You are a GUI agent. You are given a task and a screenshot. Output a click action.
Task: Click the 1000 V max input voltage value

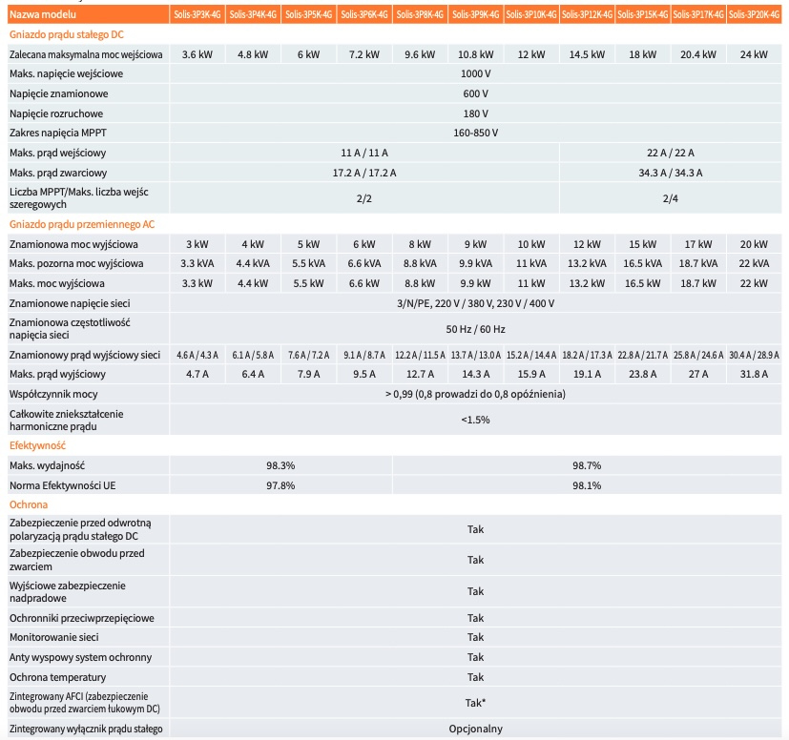[x=475, y=73]
